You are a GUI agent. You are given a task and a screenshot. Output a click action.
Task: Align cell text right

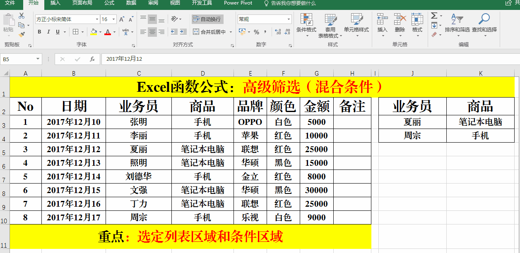(x=161, y=32)
